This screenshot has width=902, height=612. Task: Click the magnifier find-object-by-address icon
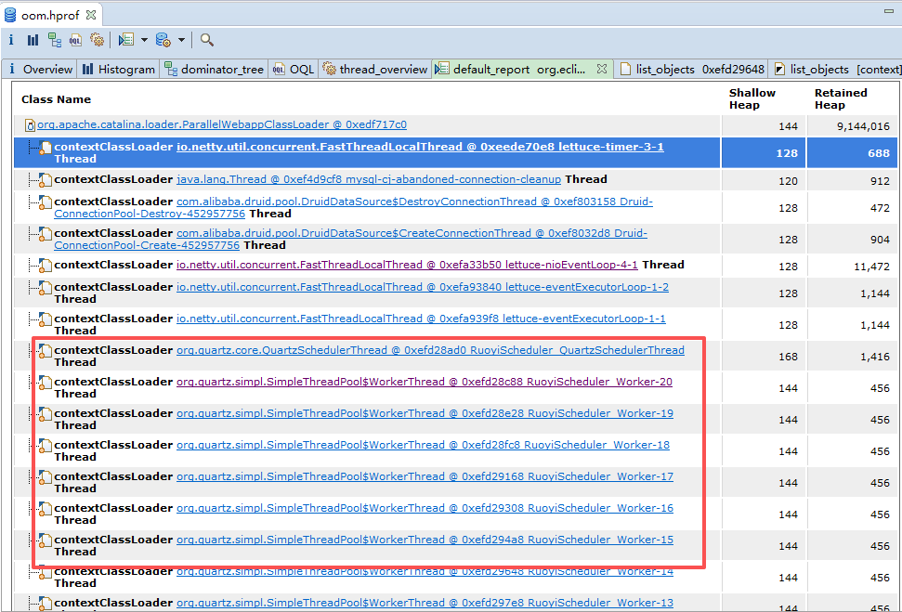(x=207, y=40)
